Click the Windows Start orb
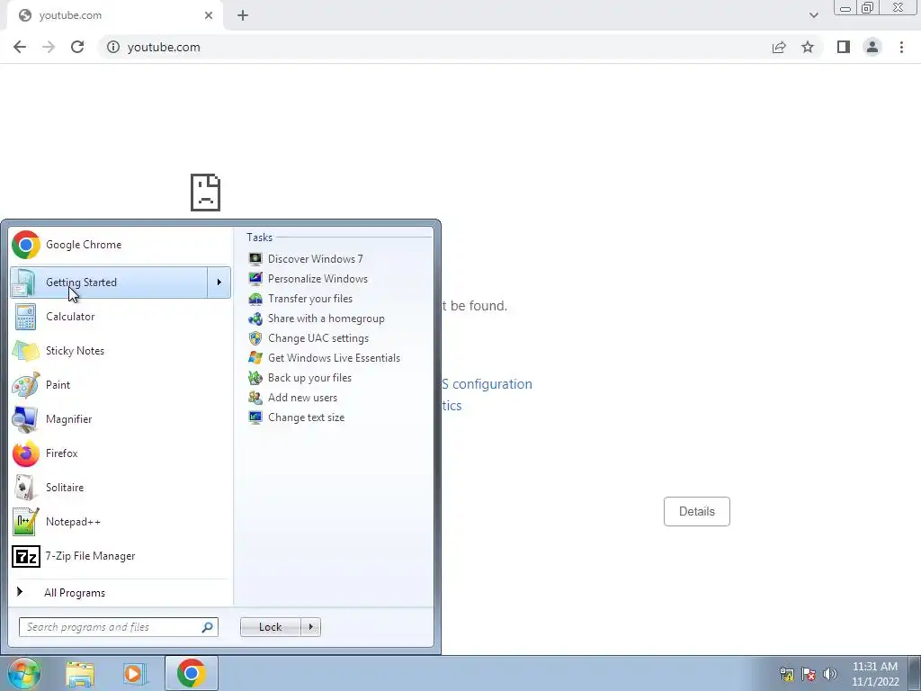The width and height of the screenshot is (921, 691). [23, 673]
